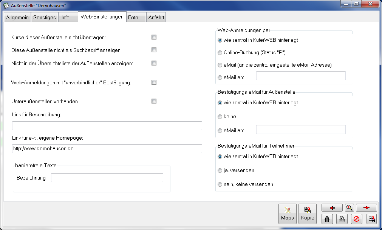Open the Maps view for this Außenstelle
Screen dimensions: 382x230
(x=288, y=213)
